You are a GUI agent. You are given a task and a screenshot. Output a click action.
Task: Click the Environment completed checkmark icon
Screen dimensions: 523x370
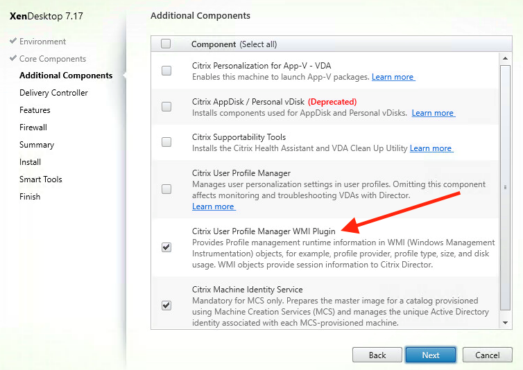tap(13, 41)
